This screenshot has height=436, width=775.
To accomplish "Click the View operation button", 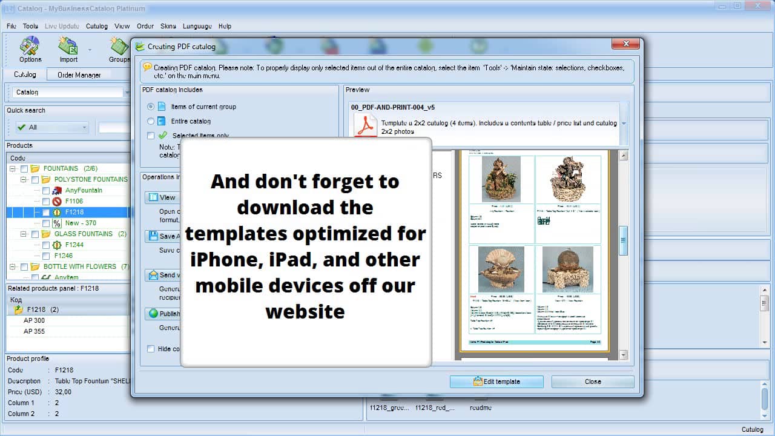I will 161,197.
